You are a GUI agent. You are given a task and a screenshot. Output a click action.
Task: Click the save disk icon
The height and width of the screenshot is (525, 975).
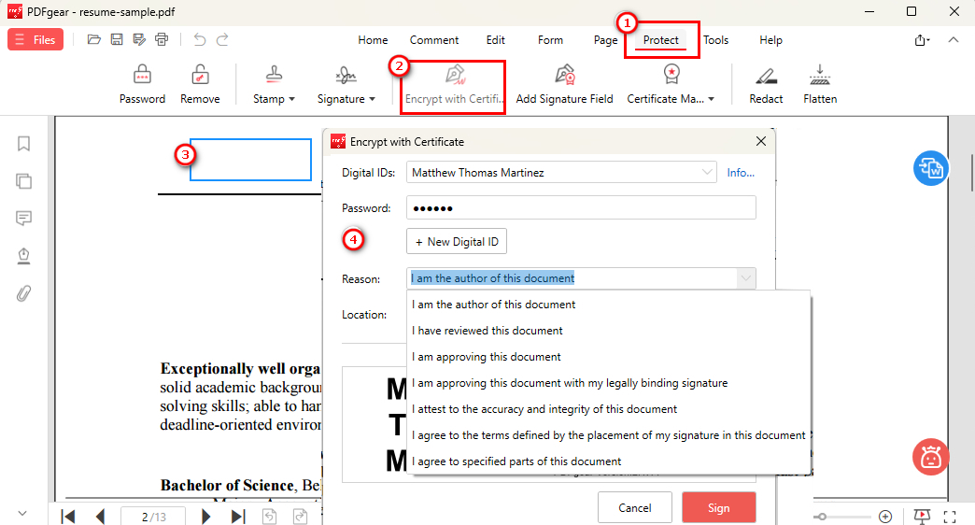click(117, 40)
